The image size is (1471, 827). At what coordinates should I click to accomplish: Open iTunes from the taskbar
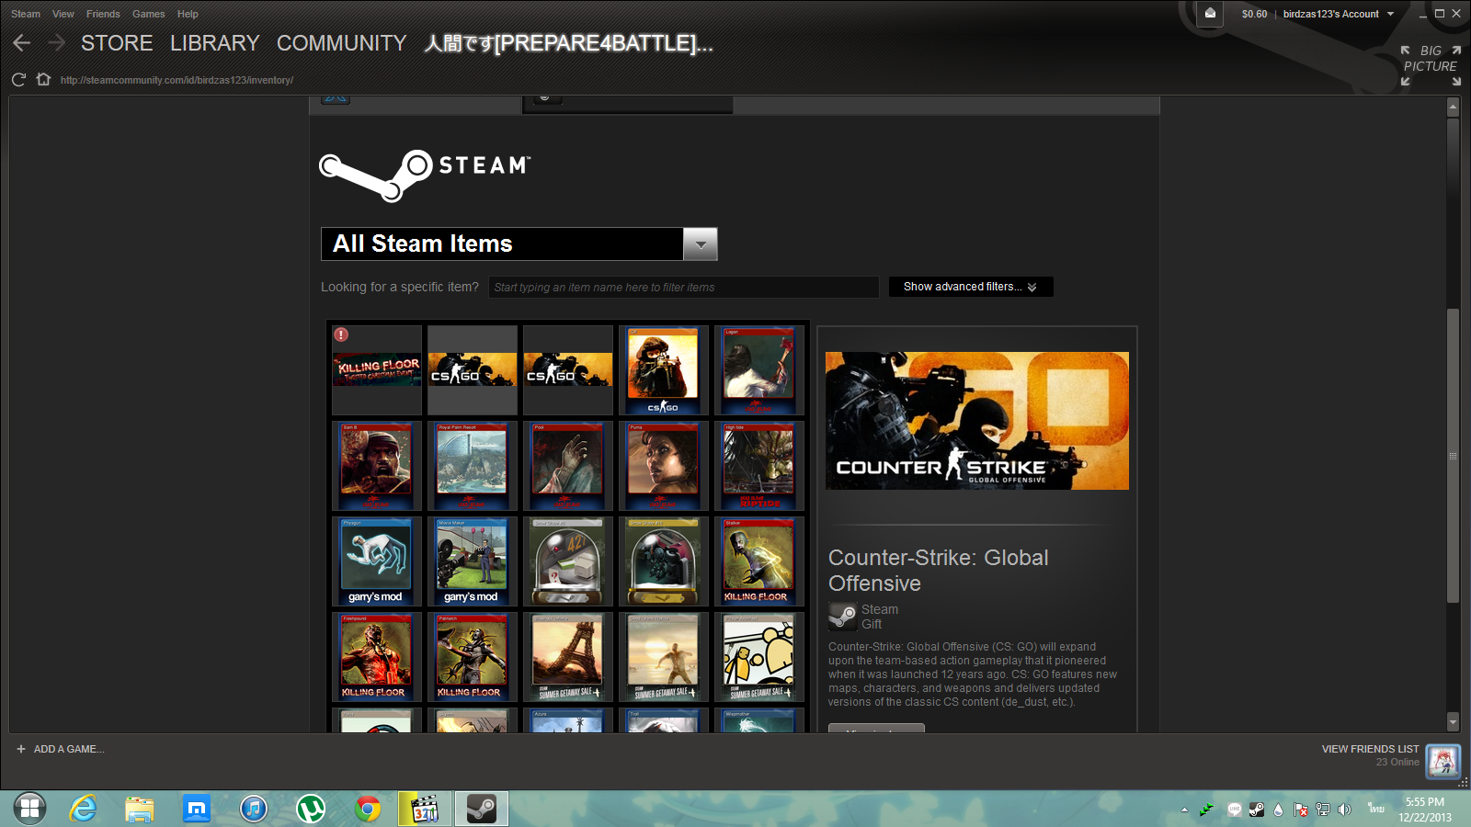(254, 809)
